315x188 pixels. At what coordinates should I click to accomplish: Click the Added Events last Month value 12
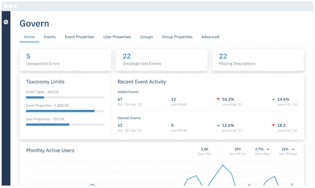(173, 99)
